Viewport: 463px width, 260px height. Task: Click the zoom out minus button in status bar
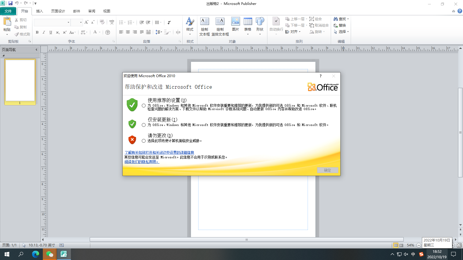pyautogui.click(x=419, y=245)
